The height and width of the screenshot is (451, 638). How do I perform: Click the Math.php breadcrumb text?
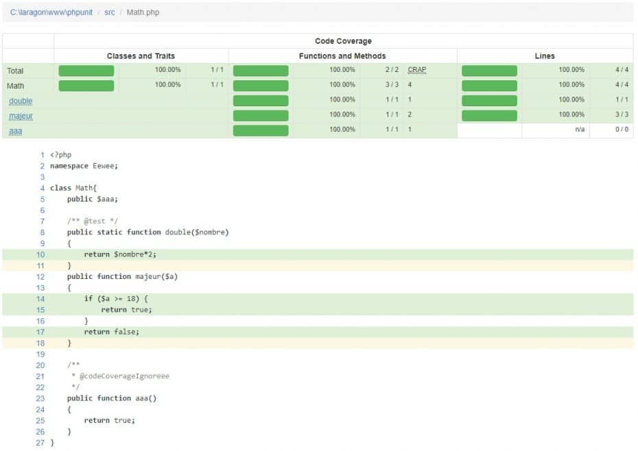coord(143,12)
